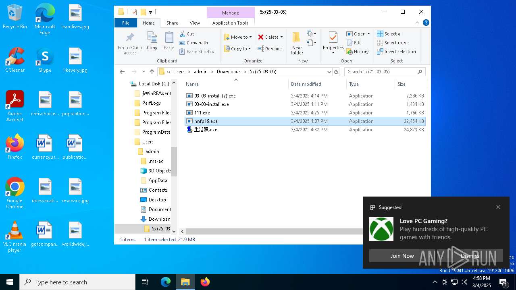Image resolution: width=516 pixels, height=290 pixels.
Task: Select the Cut scissors command
Action: pyautogui.click(x=187, y=34)
